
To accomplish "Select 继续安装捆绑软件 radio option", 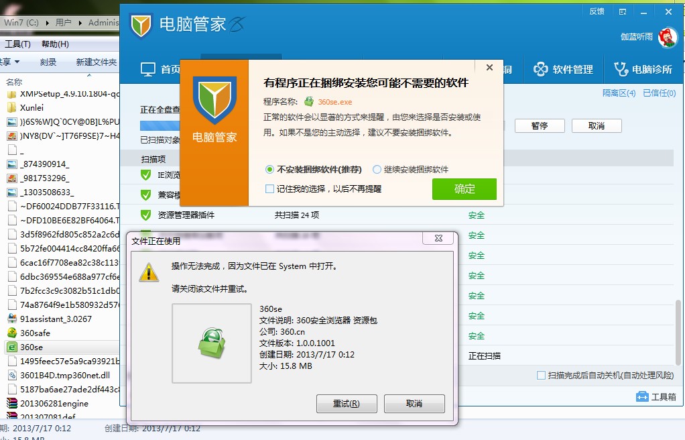I will tap(411, 169).
